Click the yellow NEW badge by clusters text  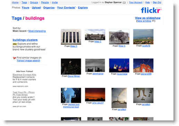[x=15, y=44]
